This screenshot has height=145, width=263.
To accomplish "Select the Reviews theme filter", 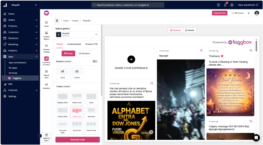I will (x=84, y=54).
